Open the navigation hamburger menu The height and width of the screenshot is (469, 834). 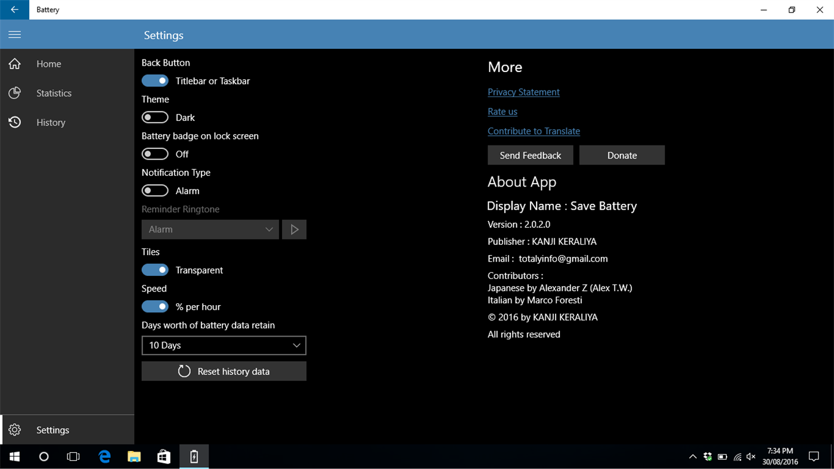pyautogui.click(x=14, y=34)
